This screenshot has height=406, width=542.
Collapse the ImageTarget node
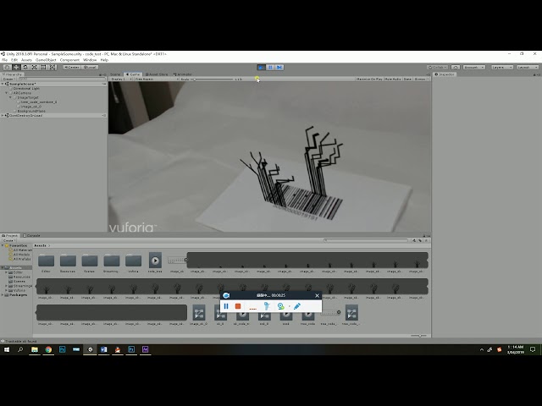tap(10, 97)
